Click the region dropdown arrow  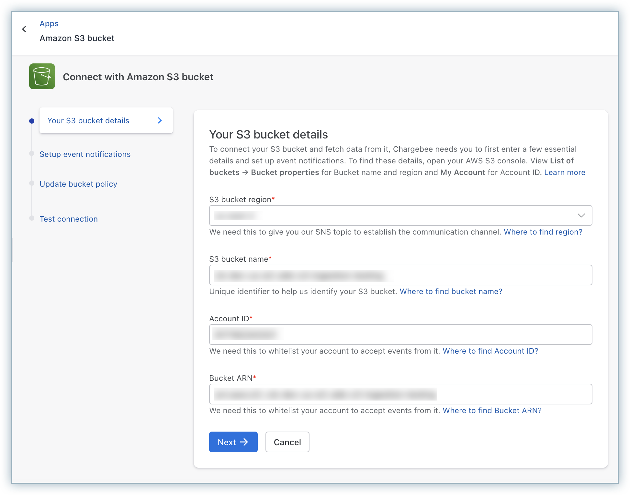[x=581, y=215]
